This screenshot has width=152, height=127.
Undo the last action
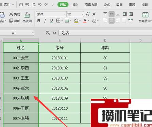pos(40,4)
